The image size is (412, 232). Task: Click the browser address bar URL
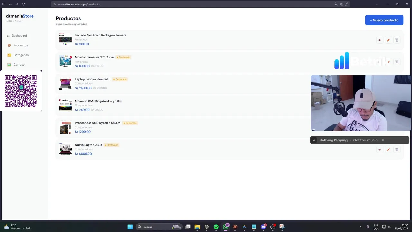click(80, 4)
